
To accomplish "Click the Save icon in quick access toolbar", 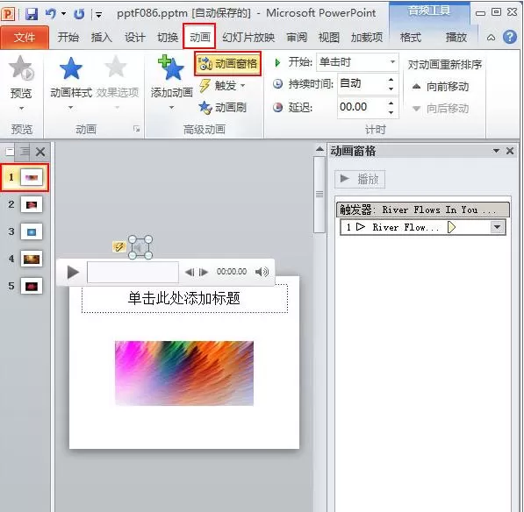I will point(32,14).
